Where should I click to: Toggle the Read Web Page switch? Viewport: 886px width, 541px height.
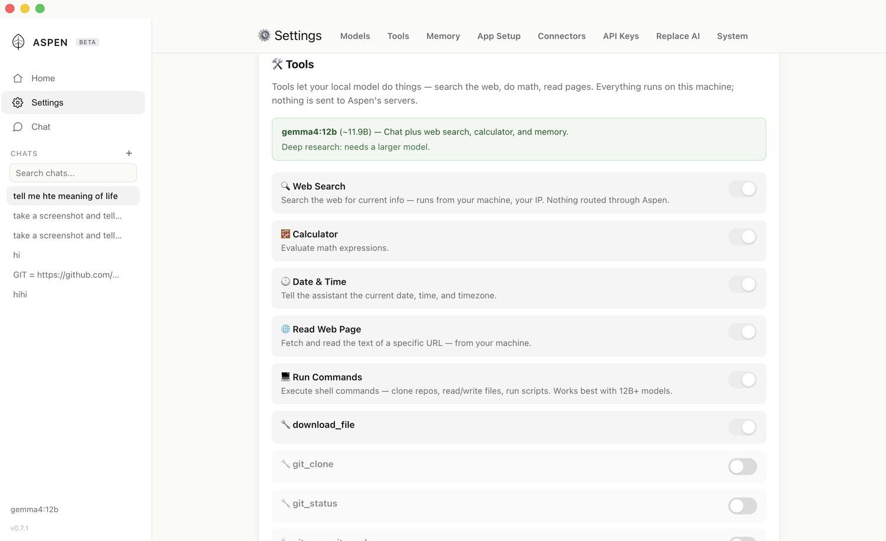[x=742, y=332]
